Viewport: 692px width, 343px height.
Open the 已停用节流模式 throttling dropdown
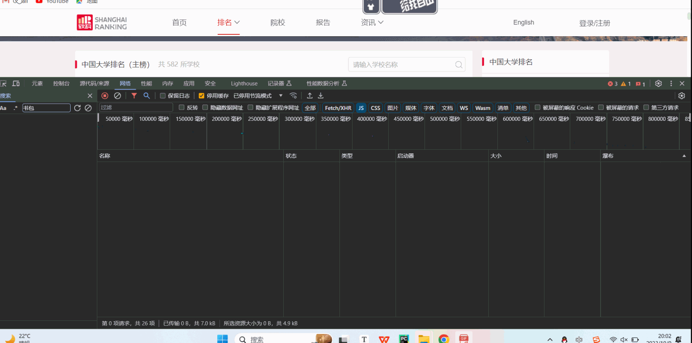(258, 96)
